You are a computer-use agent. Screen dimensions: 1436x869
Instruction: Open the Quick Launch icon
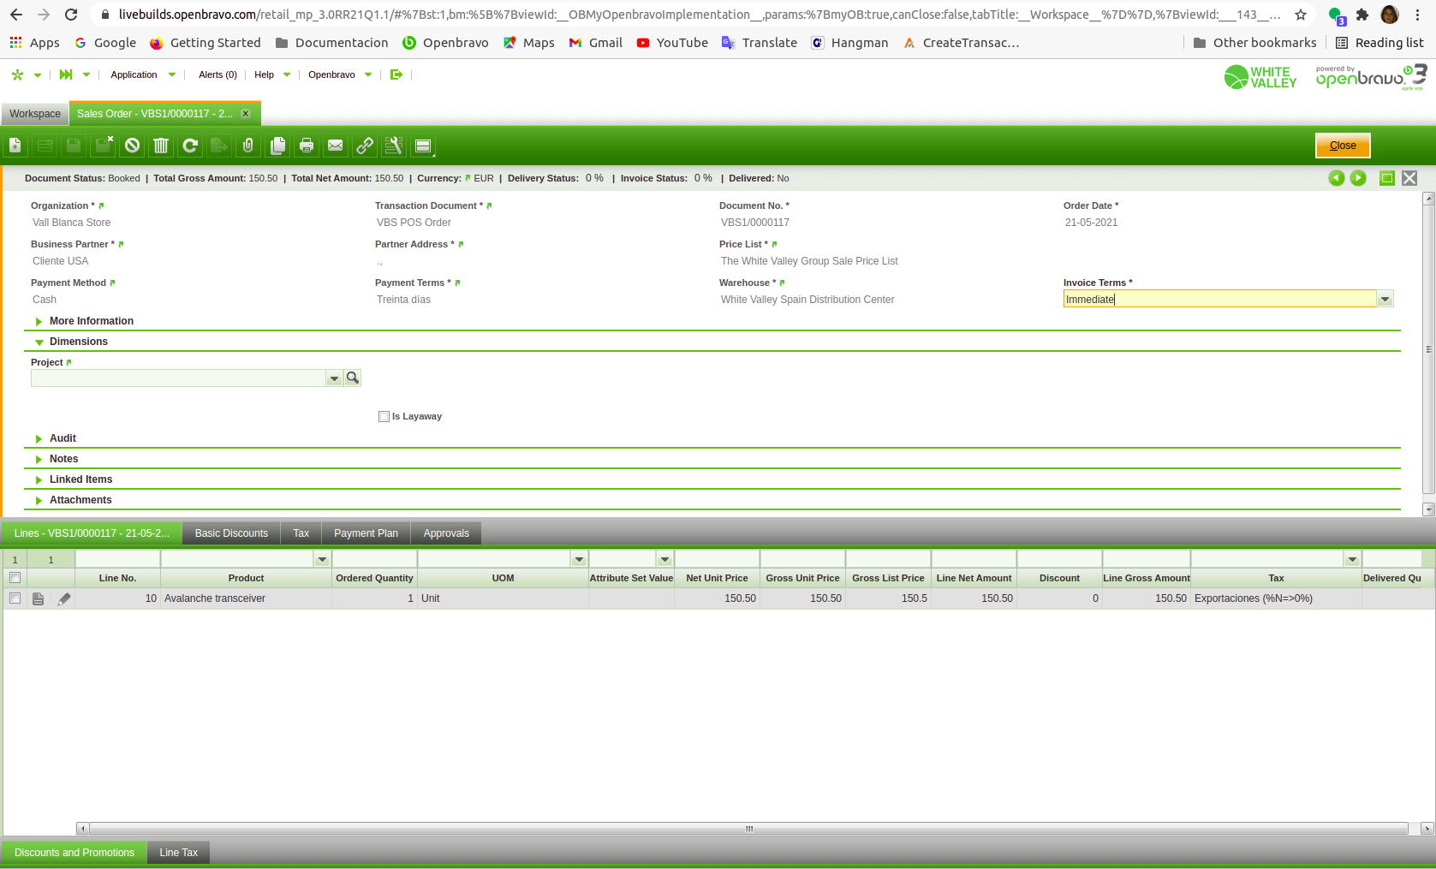tap(66, 74)
